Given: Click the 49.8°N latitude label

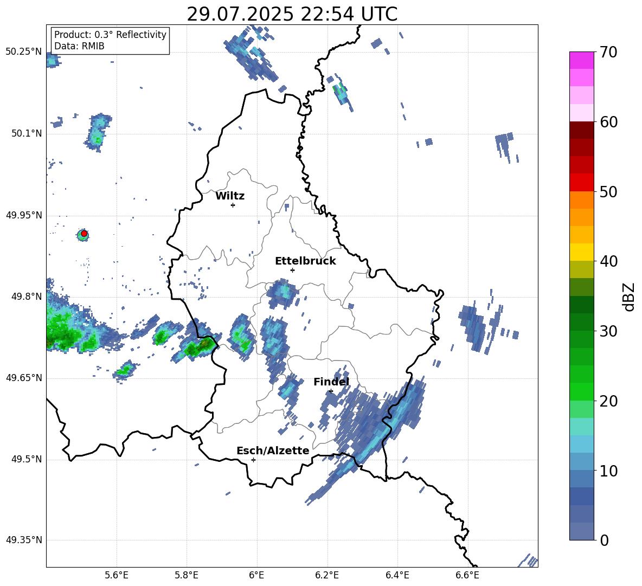Looking at the screenshot, I should tap(26, 297).
